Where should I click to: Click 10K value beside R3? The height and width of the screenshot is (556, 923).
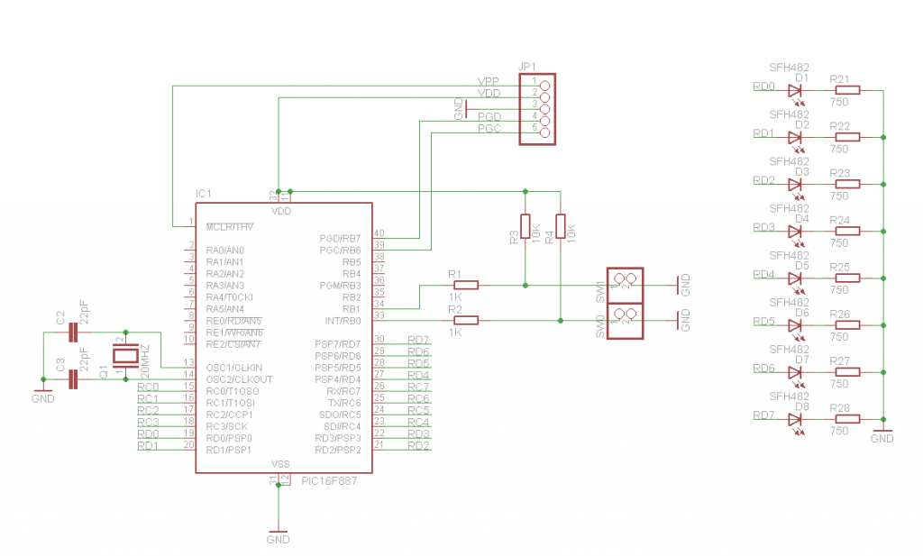pos(536,233)
